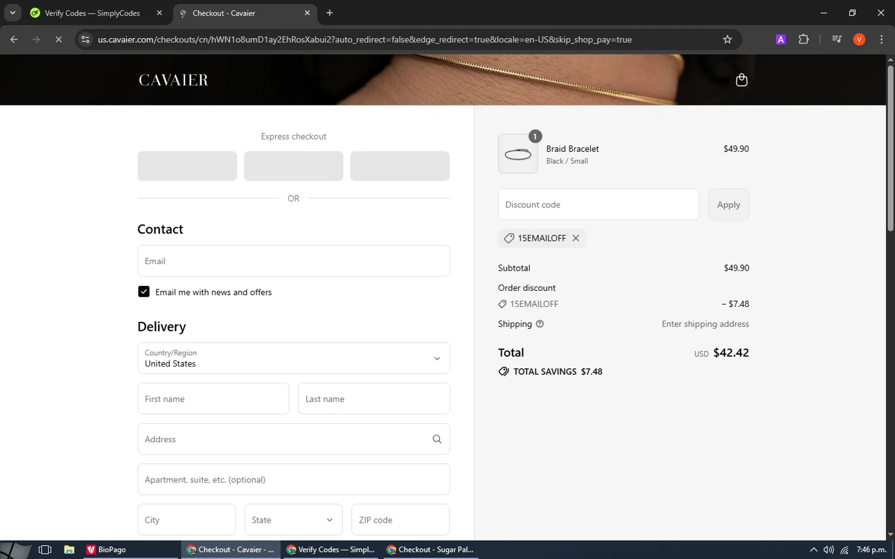The width and height of the screenshot is (895, 559).
Task: Open the volume control in system tray
Action: pos(829,549)
